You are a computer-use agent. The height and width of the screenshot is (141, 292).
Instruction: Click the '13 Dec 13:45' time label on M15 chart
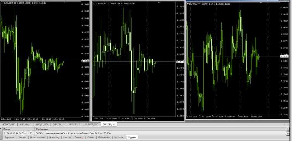pos(19,119)
